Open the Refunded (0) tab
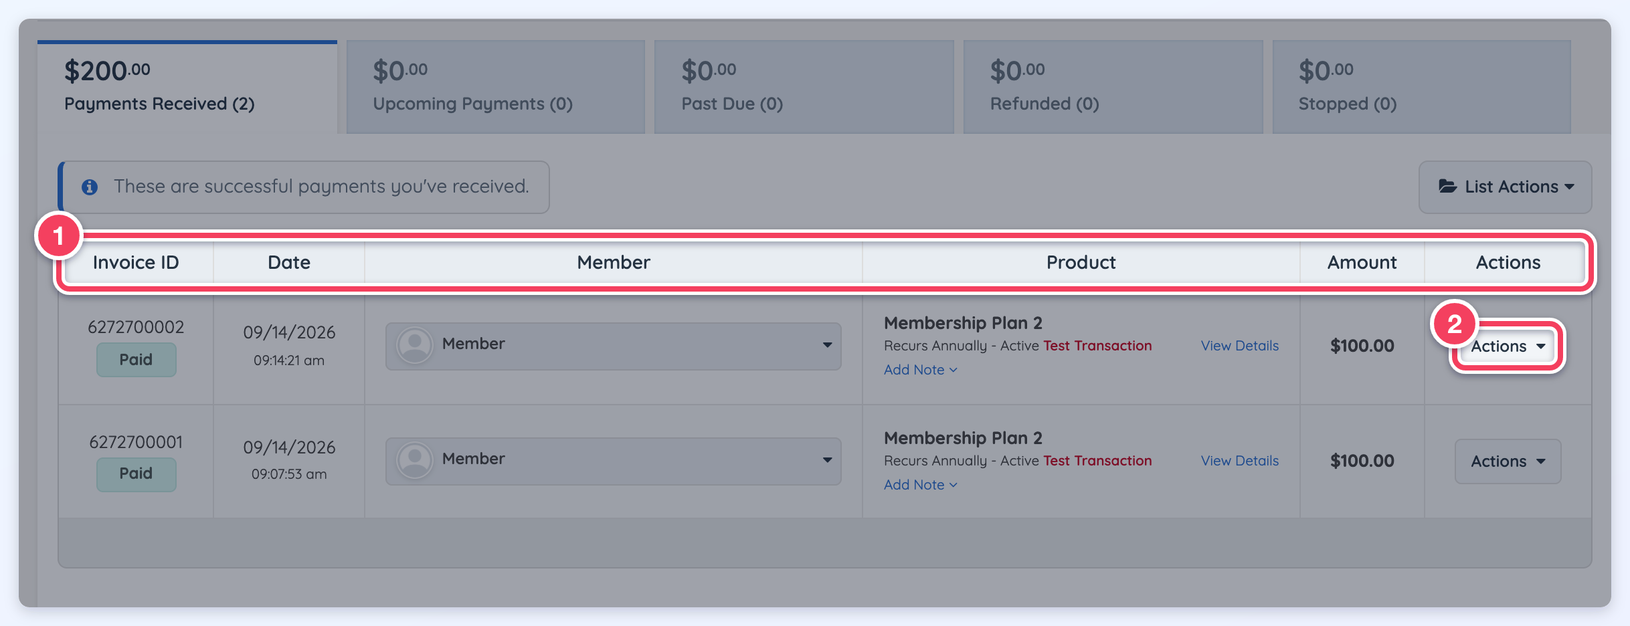The width and height of the screenshot is (1630, 626). (1113, 87)
